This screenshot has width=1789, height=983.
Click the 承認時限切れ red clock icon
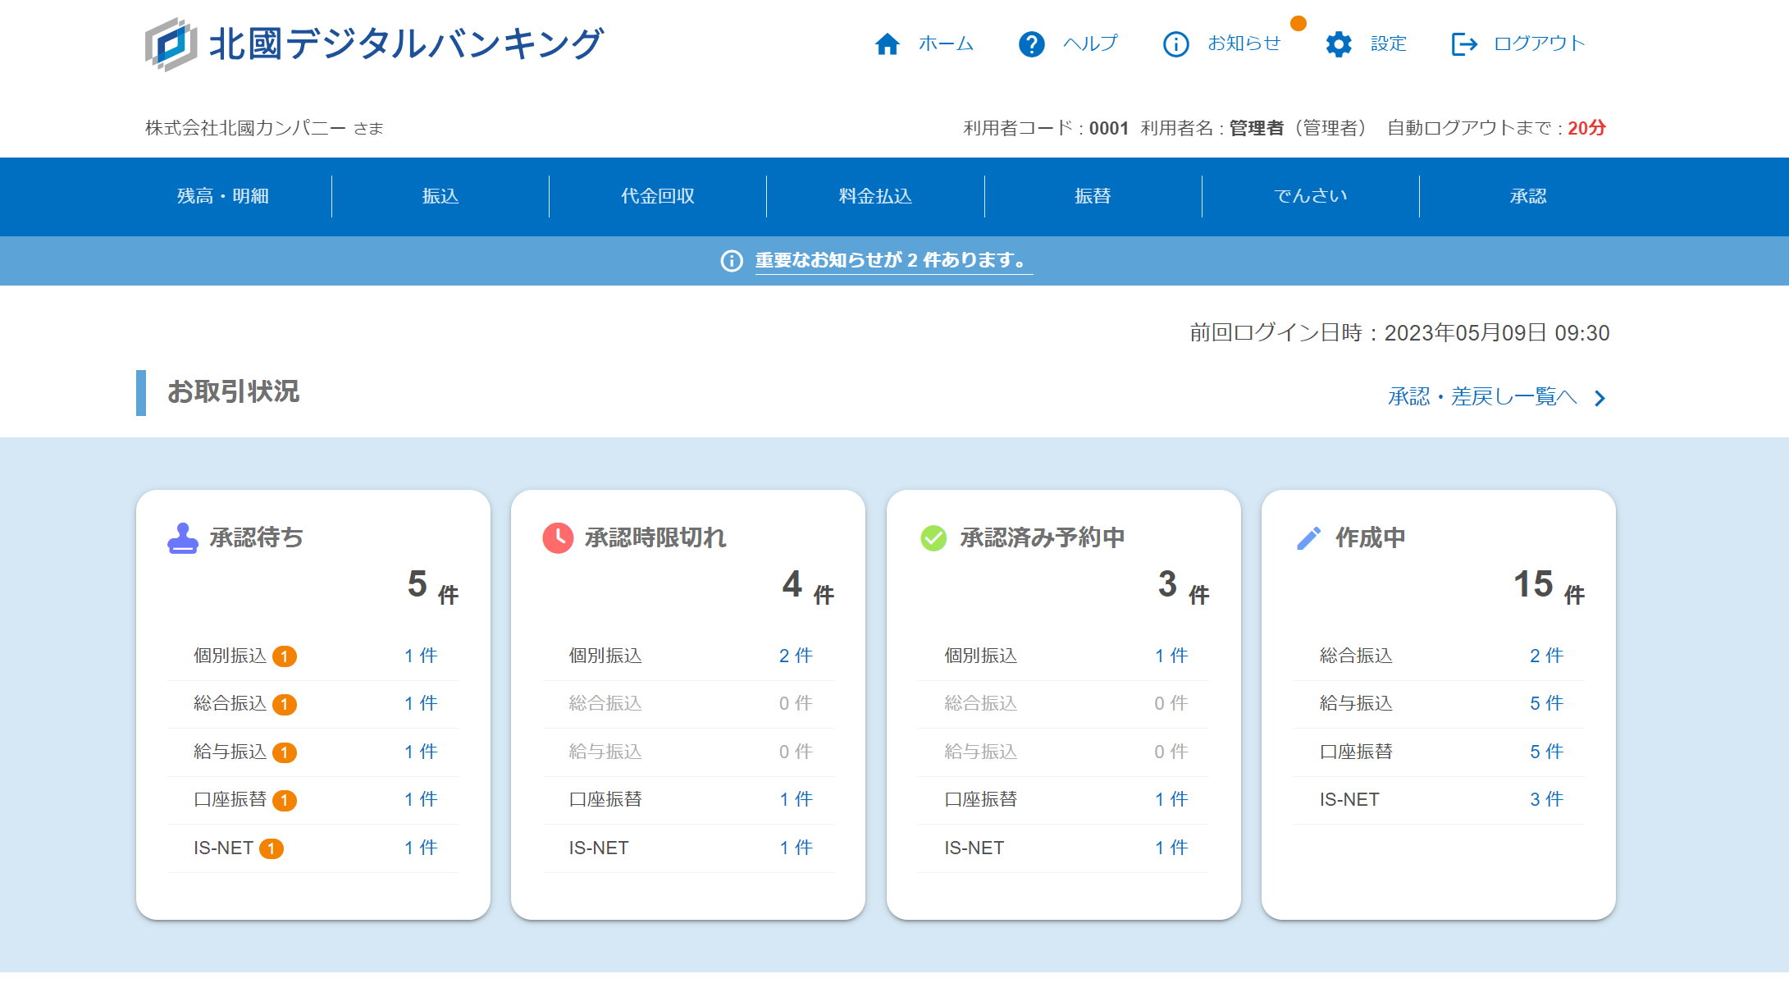point(558,538)
